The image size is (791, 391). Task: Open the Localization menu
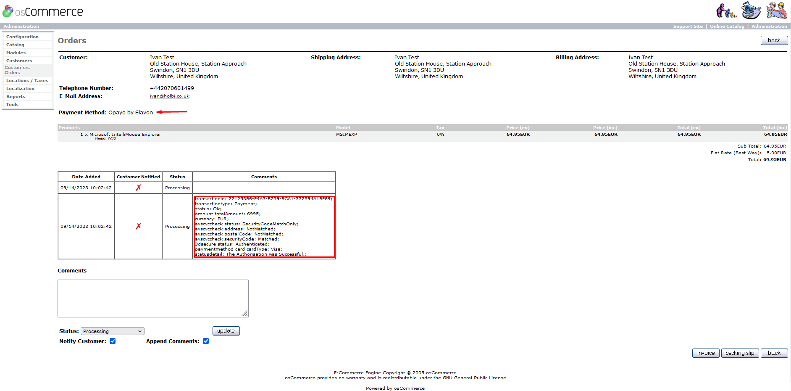[20, 89]
